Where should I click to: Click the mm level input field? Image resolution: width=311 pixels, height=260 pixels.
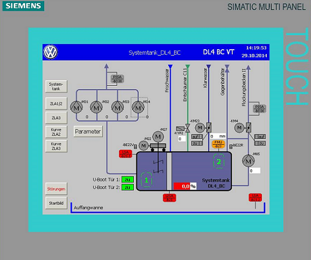click(218, 137)
